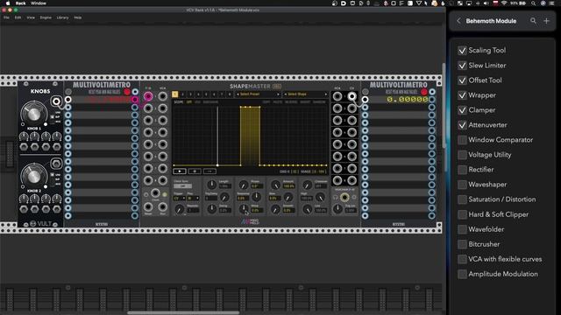Open search in Behemoth Module panel
The height and width of the screenshot is (315, 561).
tap(533, 21)
